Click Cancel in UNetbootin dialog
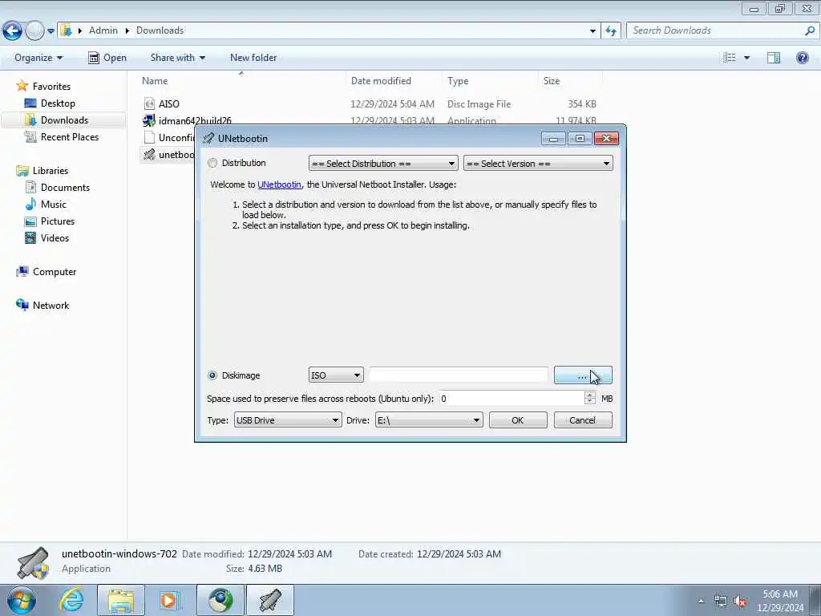821x616 pixels. pyautogui.click(x=583, y=420)
